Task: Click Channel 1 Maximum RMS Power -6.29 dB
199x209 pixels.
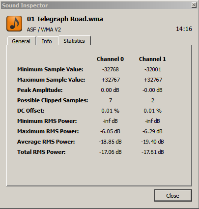Action: 152,131
